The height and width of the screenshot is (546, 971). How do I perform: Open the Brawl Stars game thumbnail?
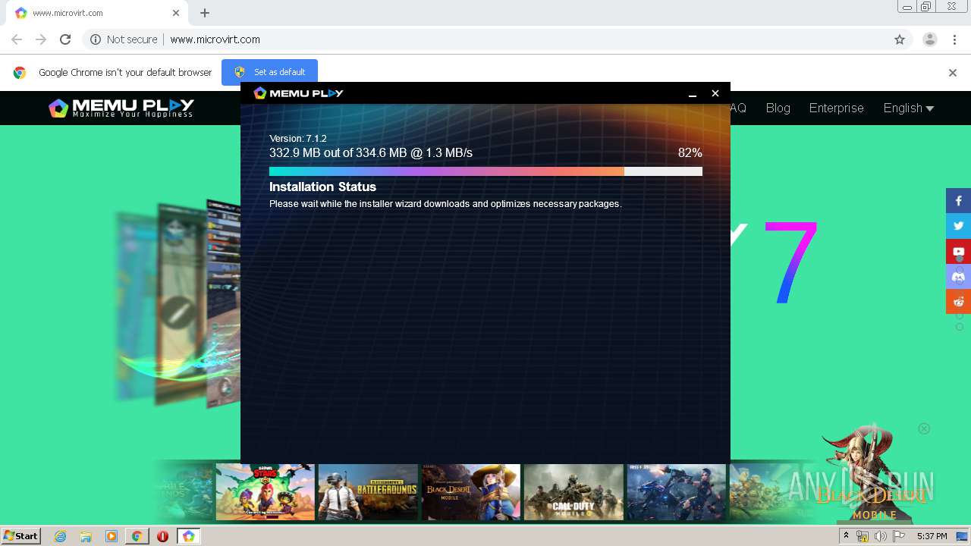coord(266,492)
